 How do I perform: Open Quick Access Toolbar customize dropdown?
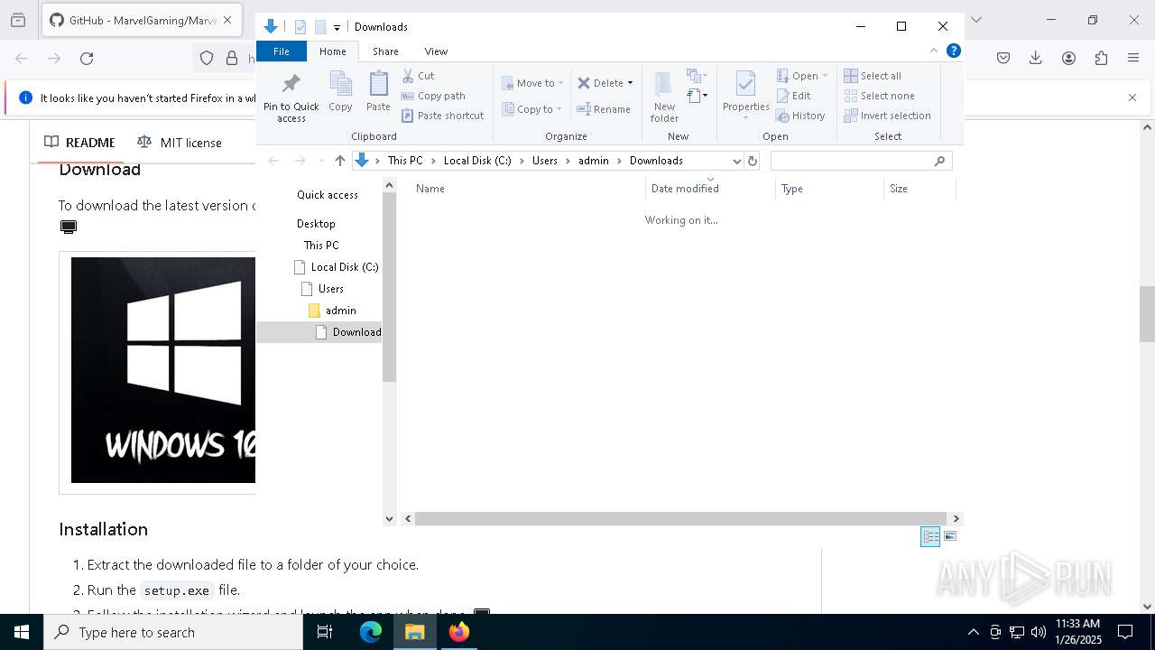337,27
